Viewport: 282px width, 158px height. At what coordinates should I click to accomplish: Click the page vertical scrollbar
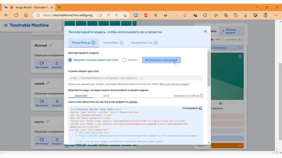coord(280,101)
